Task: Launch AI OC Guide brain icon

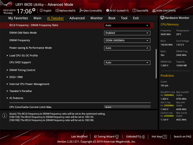Action: tap(107, 10)
